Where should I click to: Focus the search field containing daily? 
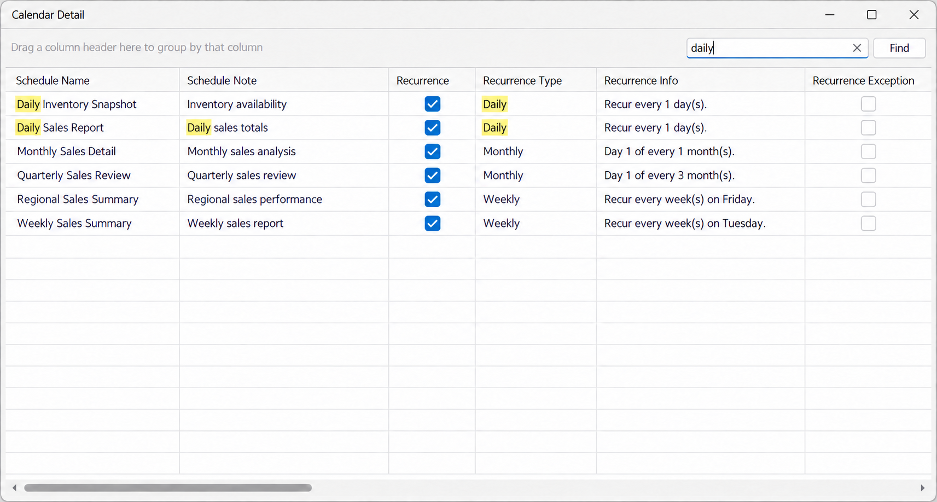[x=769, y=48]
